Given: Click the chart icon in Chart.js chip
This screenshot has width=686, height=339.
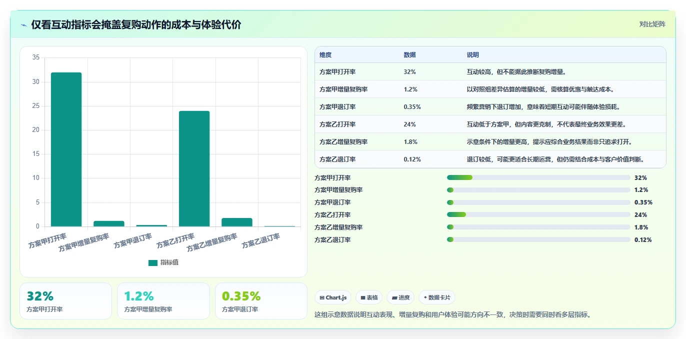Looking at the screenshot, I should [x=322, y=297].
